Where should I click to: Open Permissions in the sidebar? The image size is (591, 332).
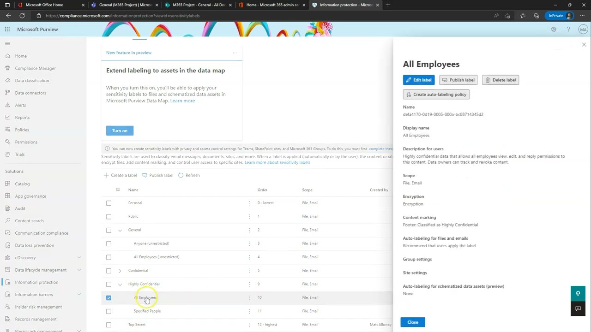point(26,142)
